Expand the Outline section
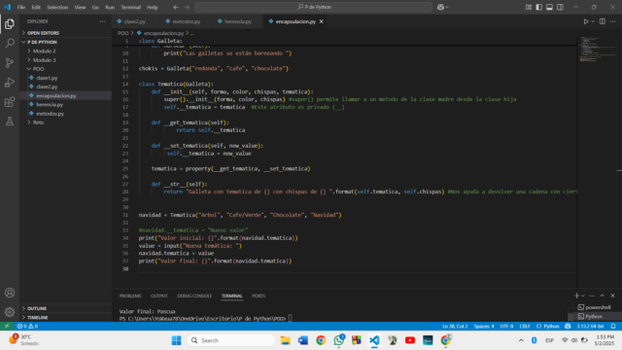622x350 pixels. click(x=66, y=308)
